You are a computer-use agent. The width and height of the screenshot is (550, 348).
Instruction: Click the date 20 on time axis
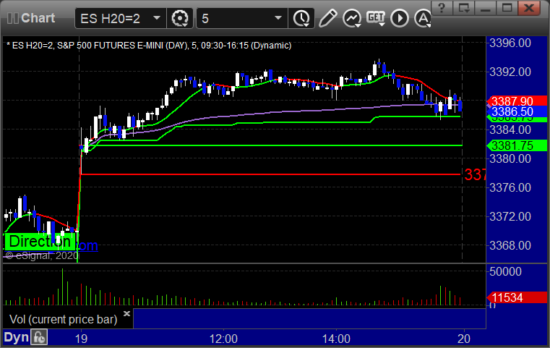(x=464, y=339)
